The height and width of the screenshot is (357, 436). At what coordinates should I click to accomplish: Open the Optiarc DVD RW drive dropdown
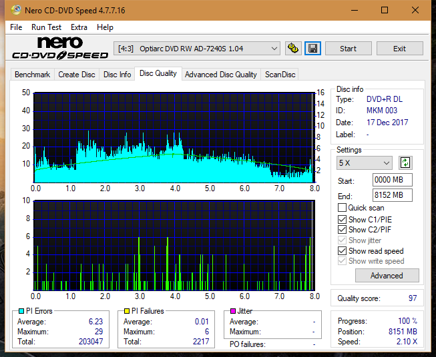196,49
